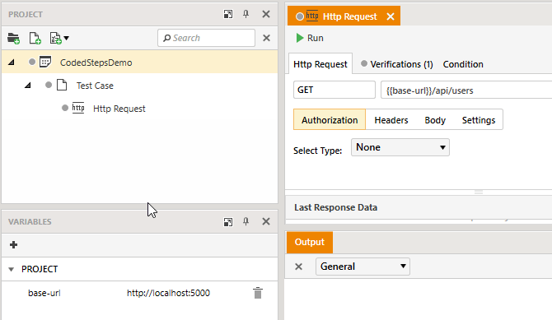
Task: Open the Select Type None dropdown
Action: point(400,147)
